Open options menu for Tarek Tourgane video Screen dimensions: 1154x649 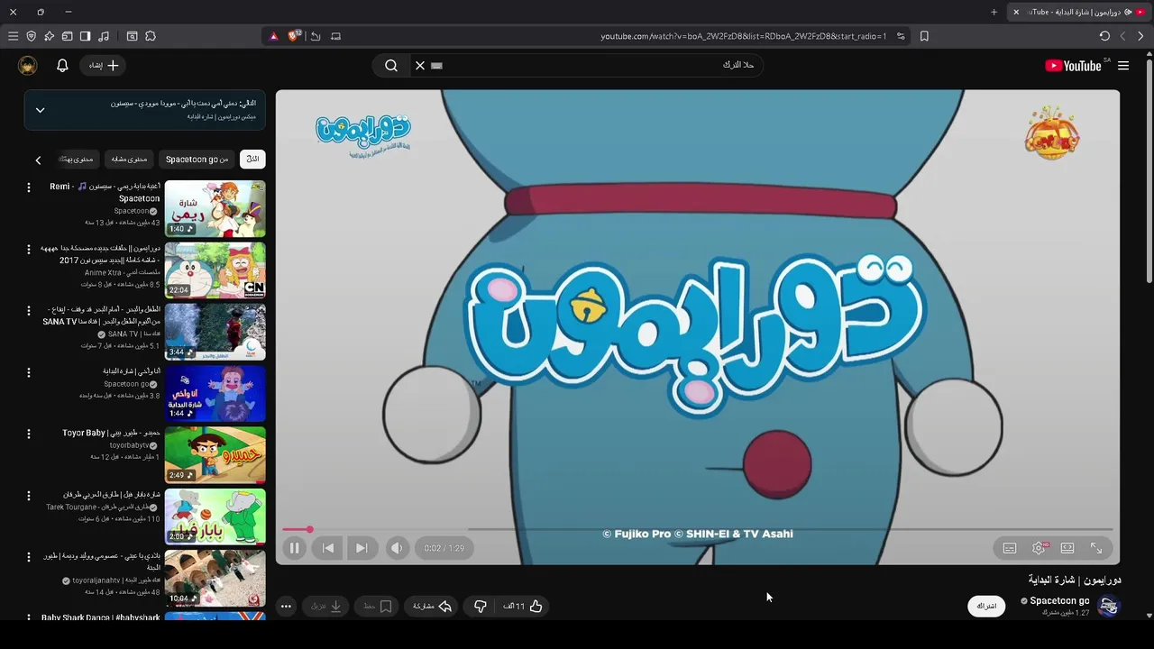(x=29, y=495)
